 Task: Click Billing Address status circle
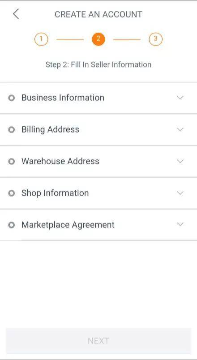(x=11, y=130)
